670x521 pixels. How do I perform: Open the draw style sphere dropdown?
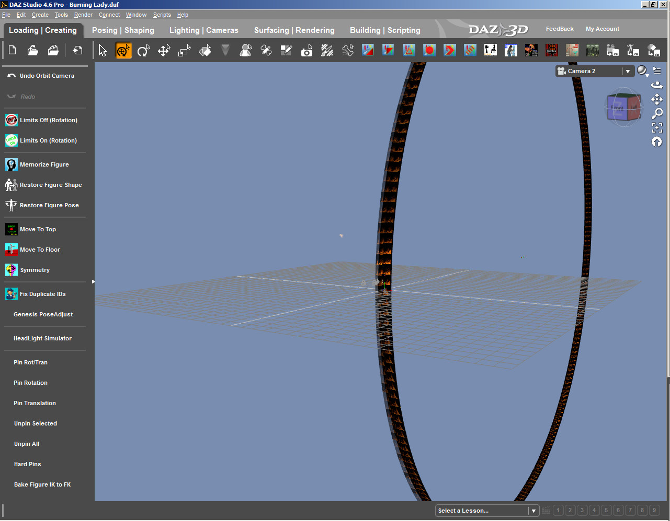642,71
